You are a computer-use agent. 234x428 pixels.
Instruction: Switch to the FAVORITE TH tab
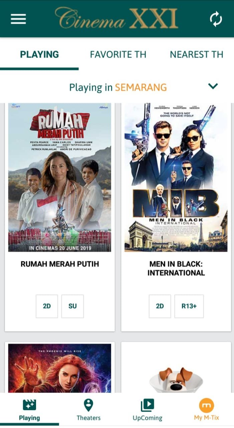click(118, 55)
